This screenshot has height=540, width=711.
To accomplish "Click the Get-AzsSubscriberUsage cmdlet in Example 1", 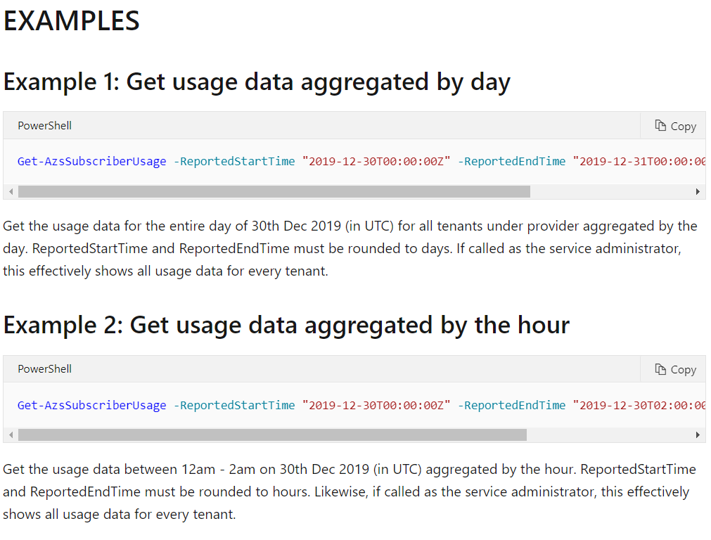I will pyautogui.click(x=91, y=161).
